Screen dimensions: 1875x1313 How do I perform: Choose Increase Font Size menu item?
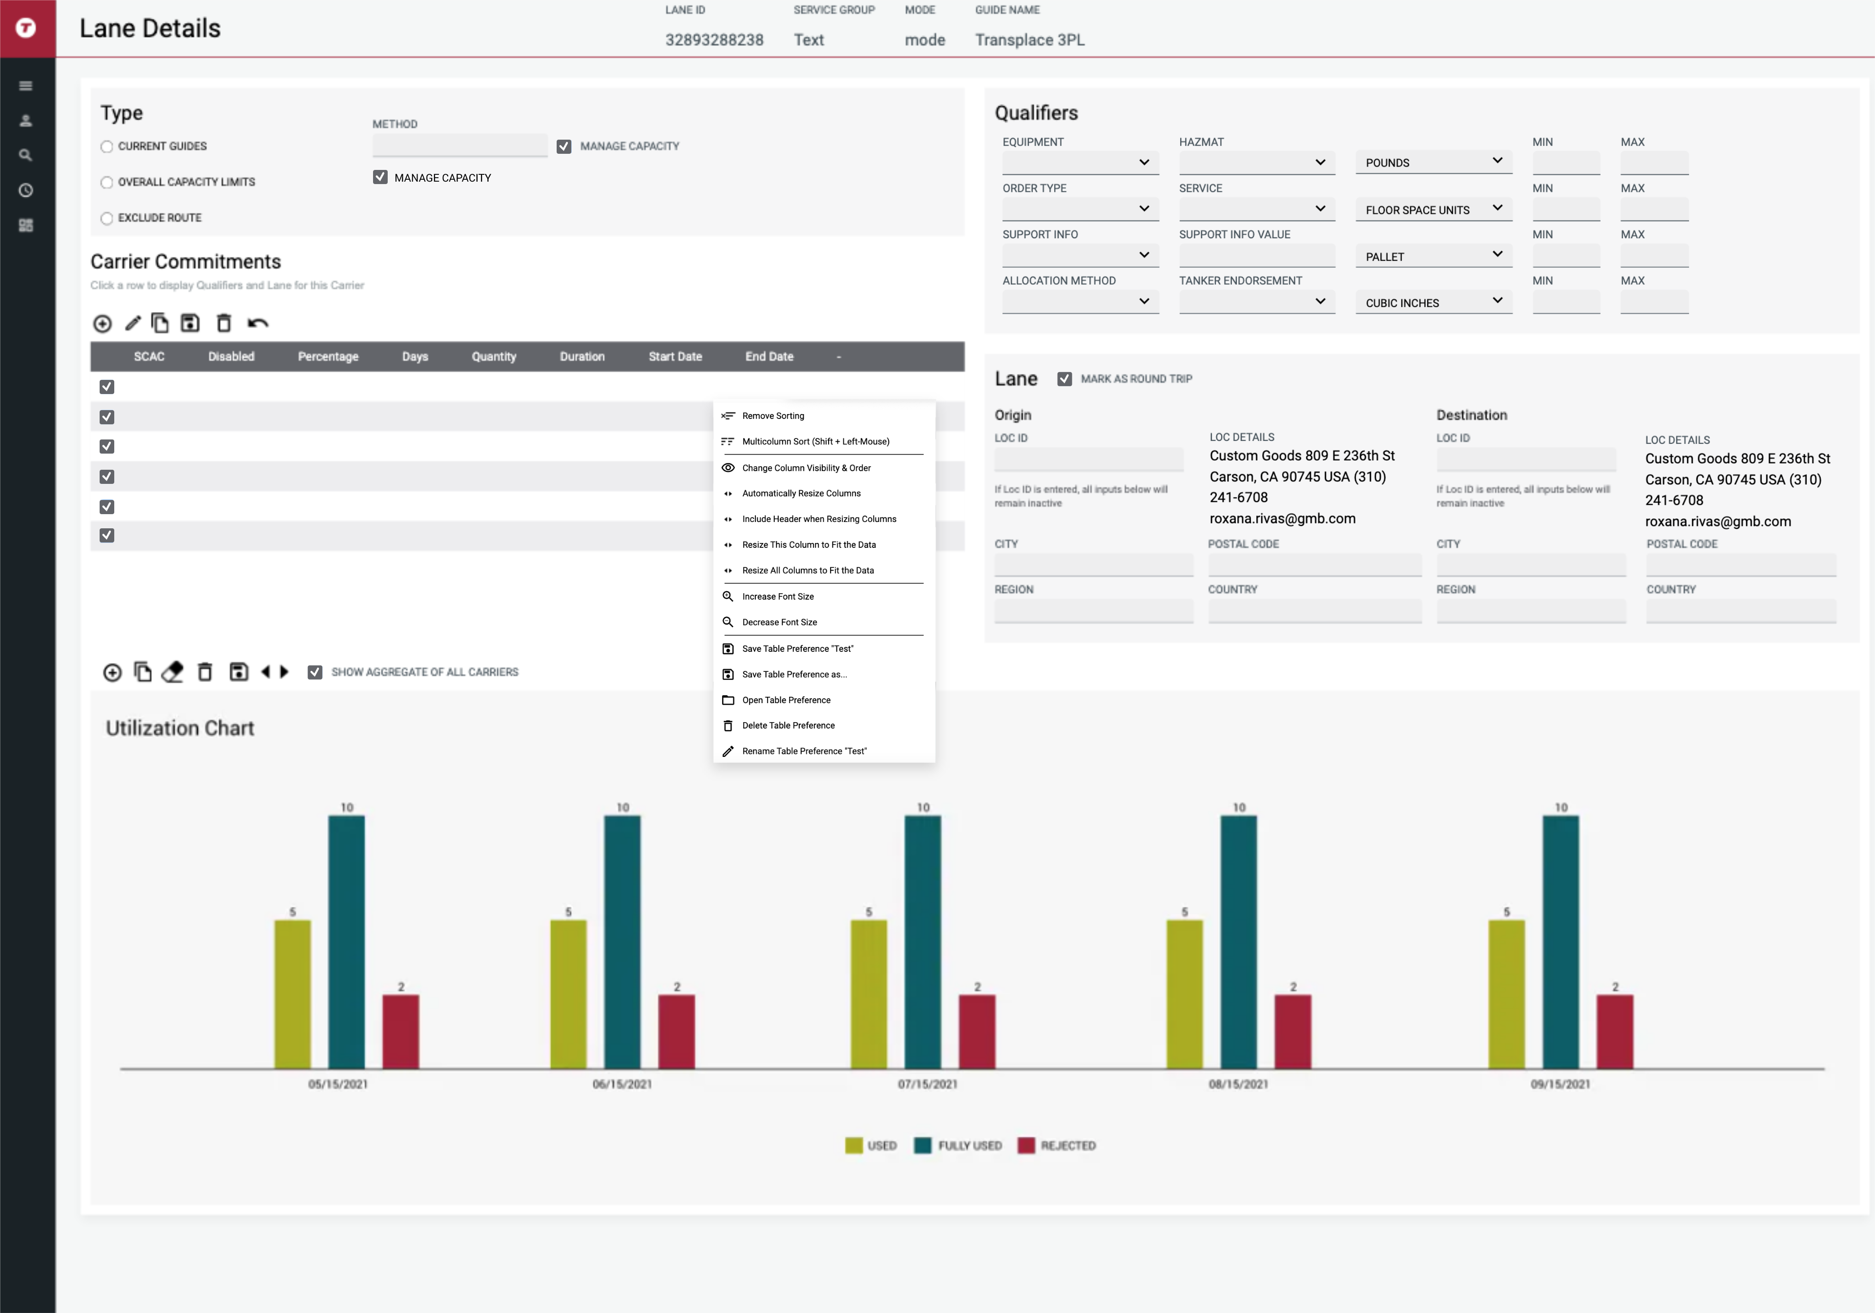824,596
